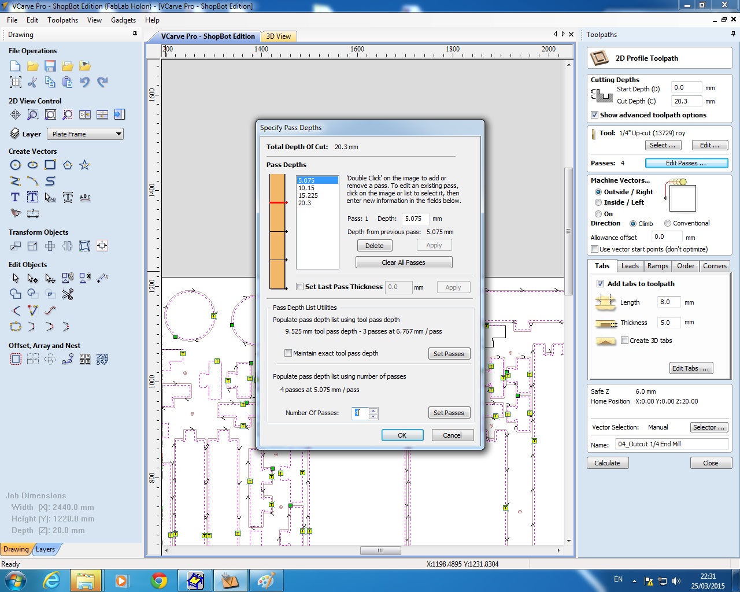Toggle Show advanced toolpath options checkbox
Image resolution: width=740 pixels, height=592 pixels.
point(594,115)
